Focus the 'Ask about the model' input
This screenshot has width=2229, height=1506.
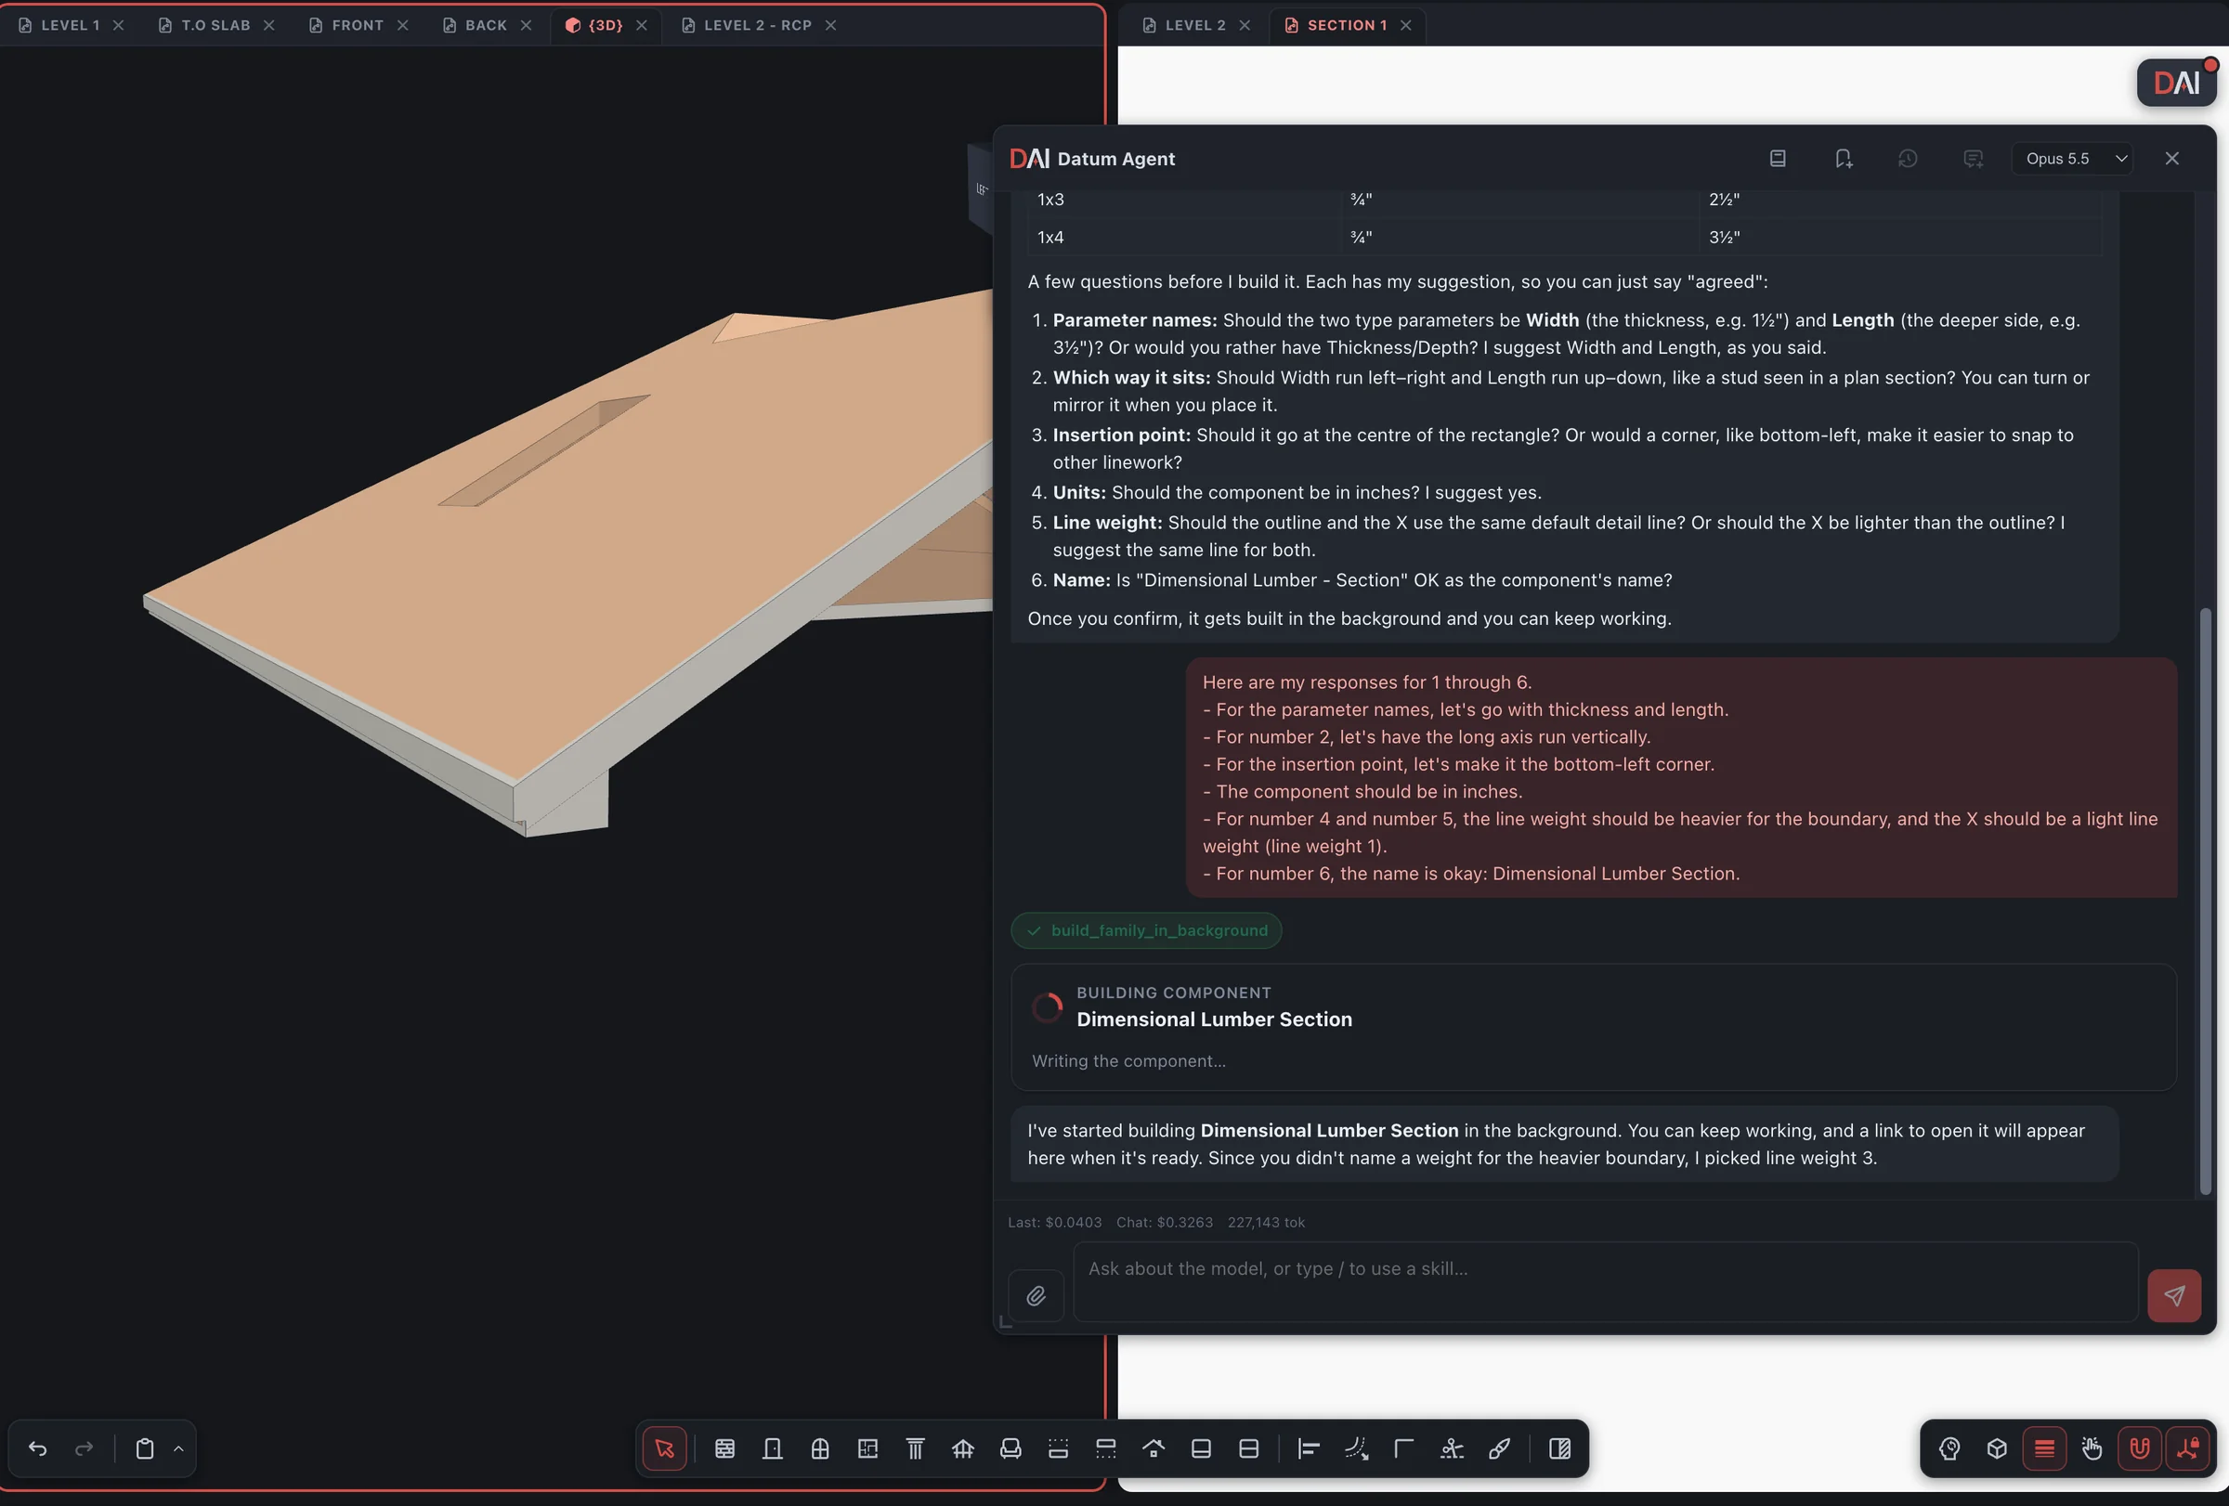tap(1606, 1281)
